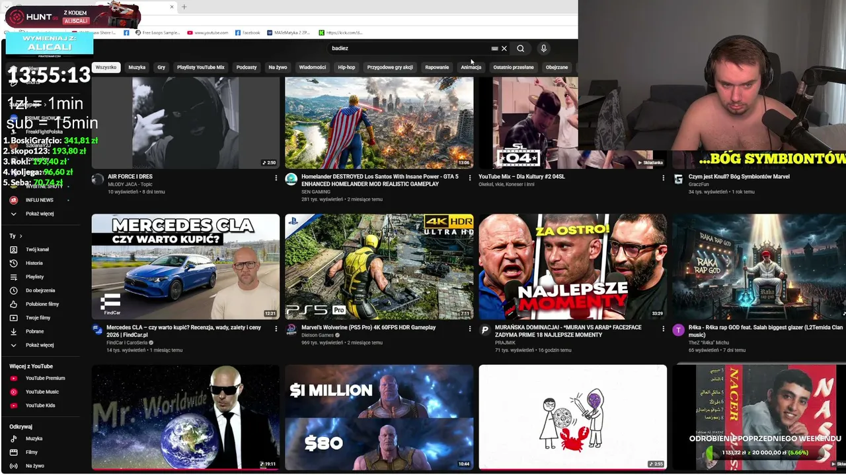Open the kick.com bookmark

(x=341, y=32)
